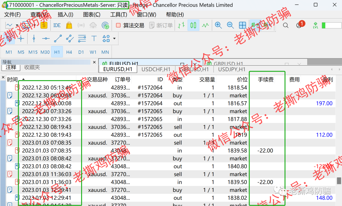Switch to the EURUSD,H1 chart tab
This screenshot has width=342, height=206.
(118, 69)
